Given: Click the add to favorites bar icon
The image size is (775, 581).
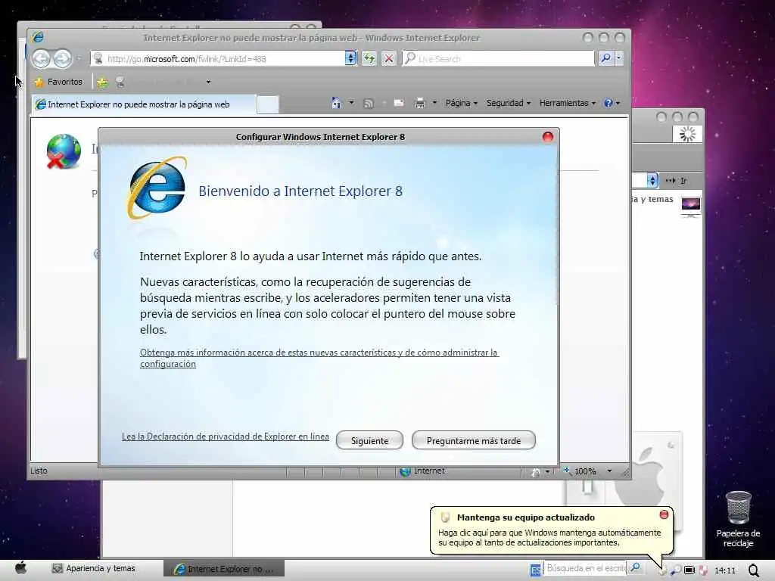Looking at the screenshot, I should 102,82.
